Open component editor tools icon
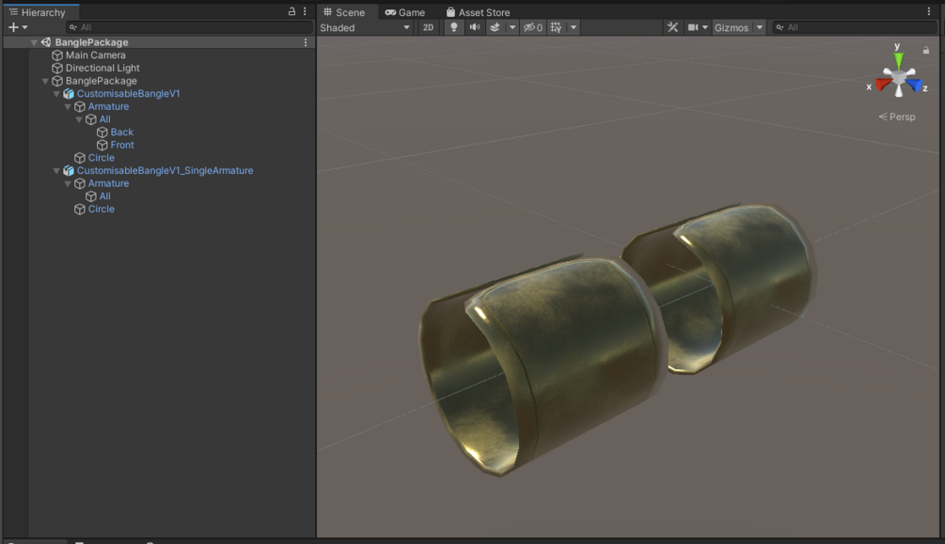Viewport: 945px width, 544px height. [x=672, y=27]
